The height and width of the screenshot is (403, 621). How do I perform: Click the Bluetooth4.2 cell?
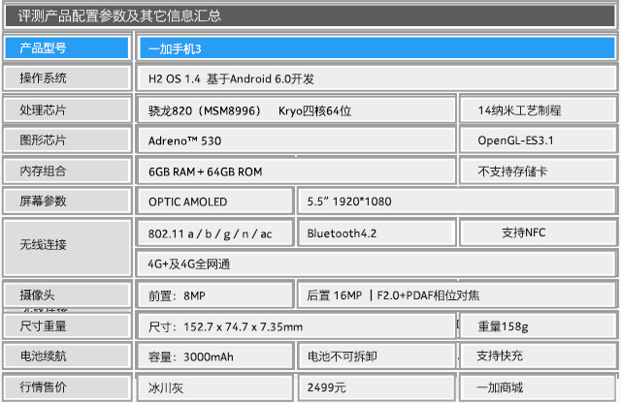point(376,233)
